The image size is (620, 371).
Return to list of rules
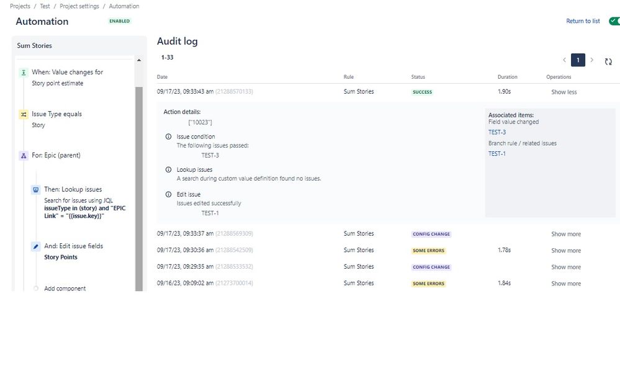[583, 21]
